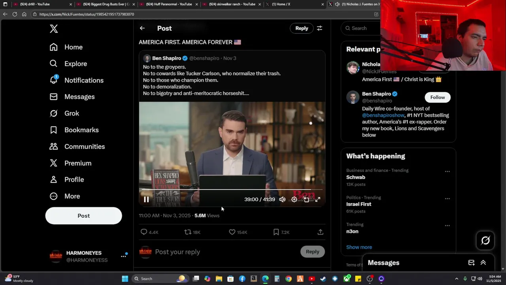The width and height of the screenshot is (506, 285).
Task: Bookmark the post with 7.2K icon
Action: click(x=276, y=232)
